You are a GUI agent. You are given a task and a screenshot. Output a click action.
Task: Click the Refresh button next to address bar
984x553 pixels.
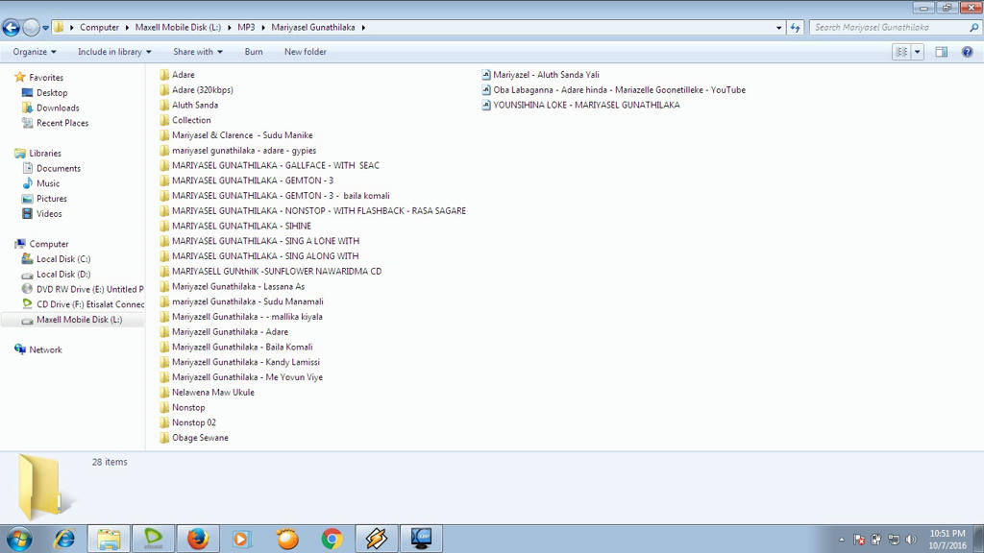(795, 28)
